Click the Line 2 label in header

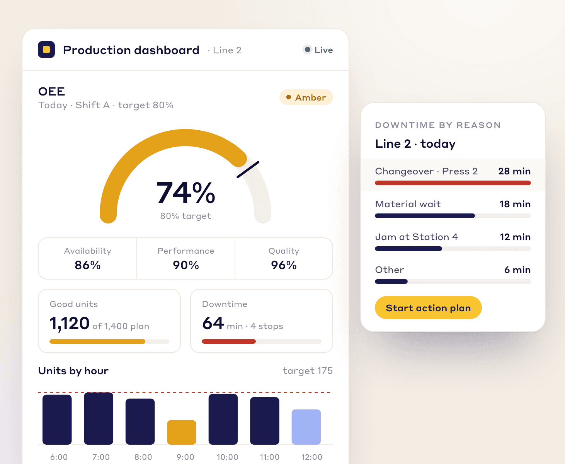tap(227, 50)
